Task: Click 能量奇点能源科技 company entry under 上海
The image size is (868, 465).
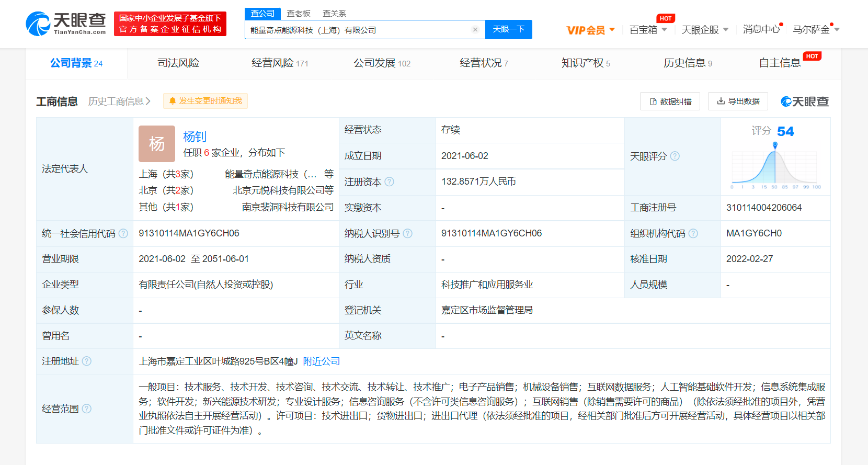Action: [x=279, y=174]
